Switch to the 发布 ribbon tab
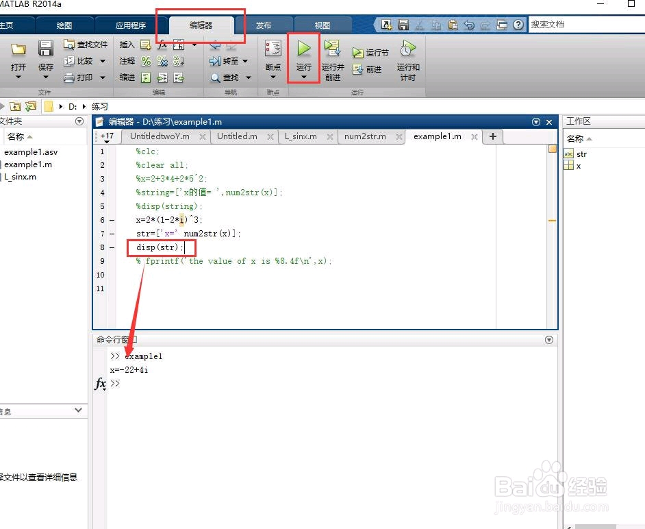This screenshot has width=645, height=529. coord(263,25)
